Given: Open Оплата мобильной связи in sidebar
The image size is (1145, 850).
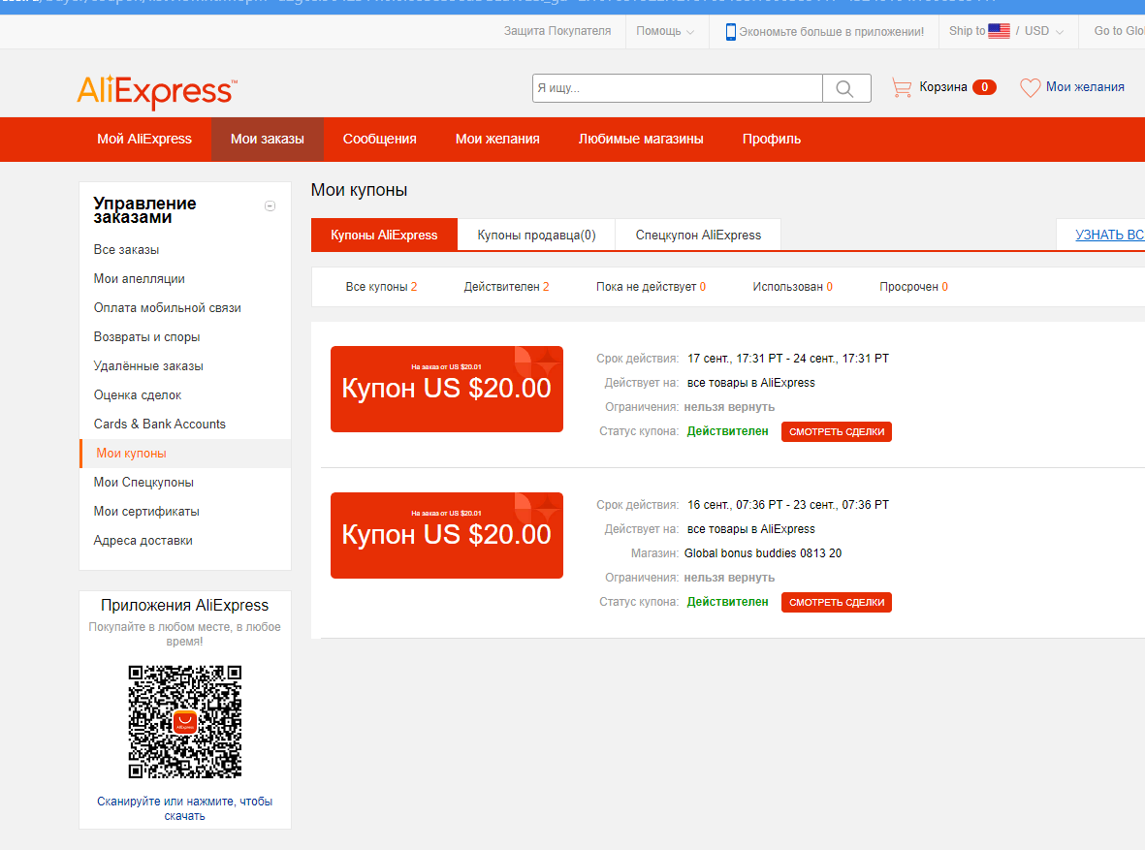Looking at the screenshot, I should pyautogui.click(x=167, y=307).
